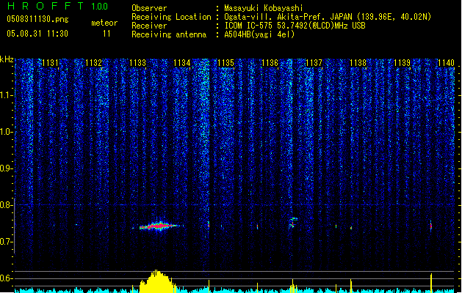This screenshot has height=293, width=462.
Task: Click the large yellow intensity peak under 1133
Action: click(x=157, y=281)
